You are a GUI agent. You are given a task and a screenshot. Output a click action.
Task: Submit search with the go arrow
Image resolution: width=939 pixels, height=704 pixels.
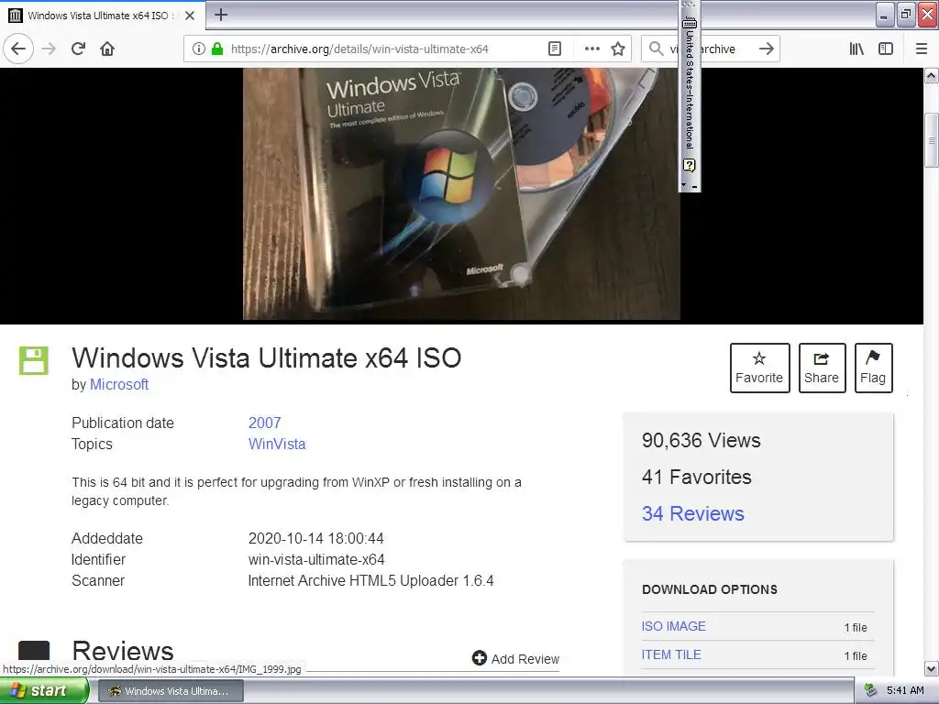click(766, 49)
